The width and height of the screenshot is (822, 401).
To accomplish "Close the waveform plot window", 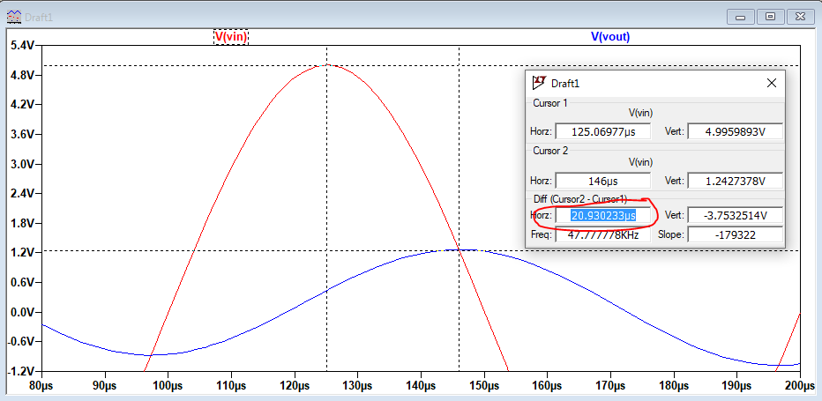I will tap(799, 16).
